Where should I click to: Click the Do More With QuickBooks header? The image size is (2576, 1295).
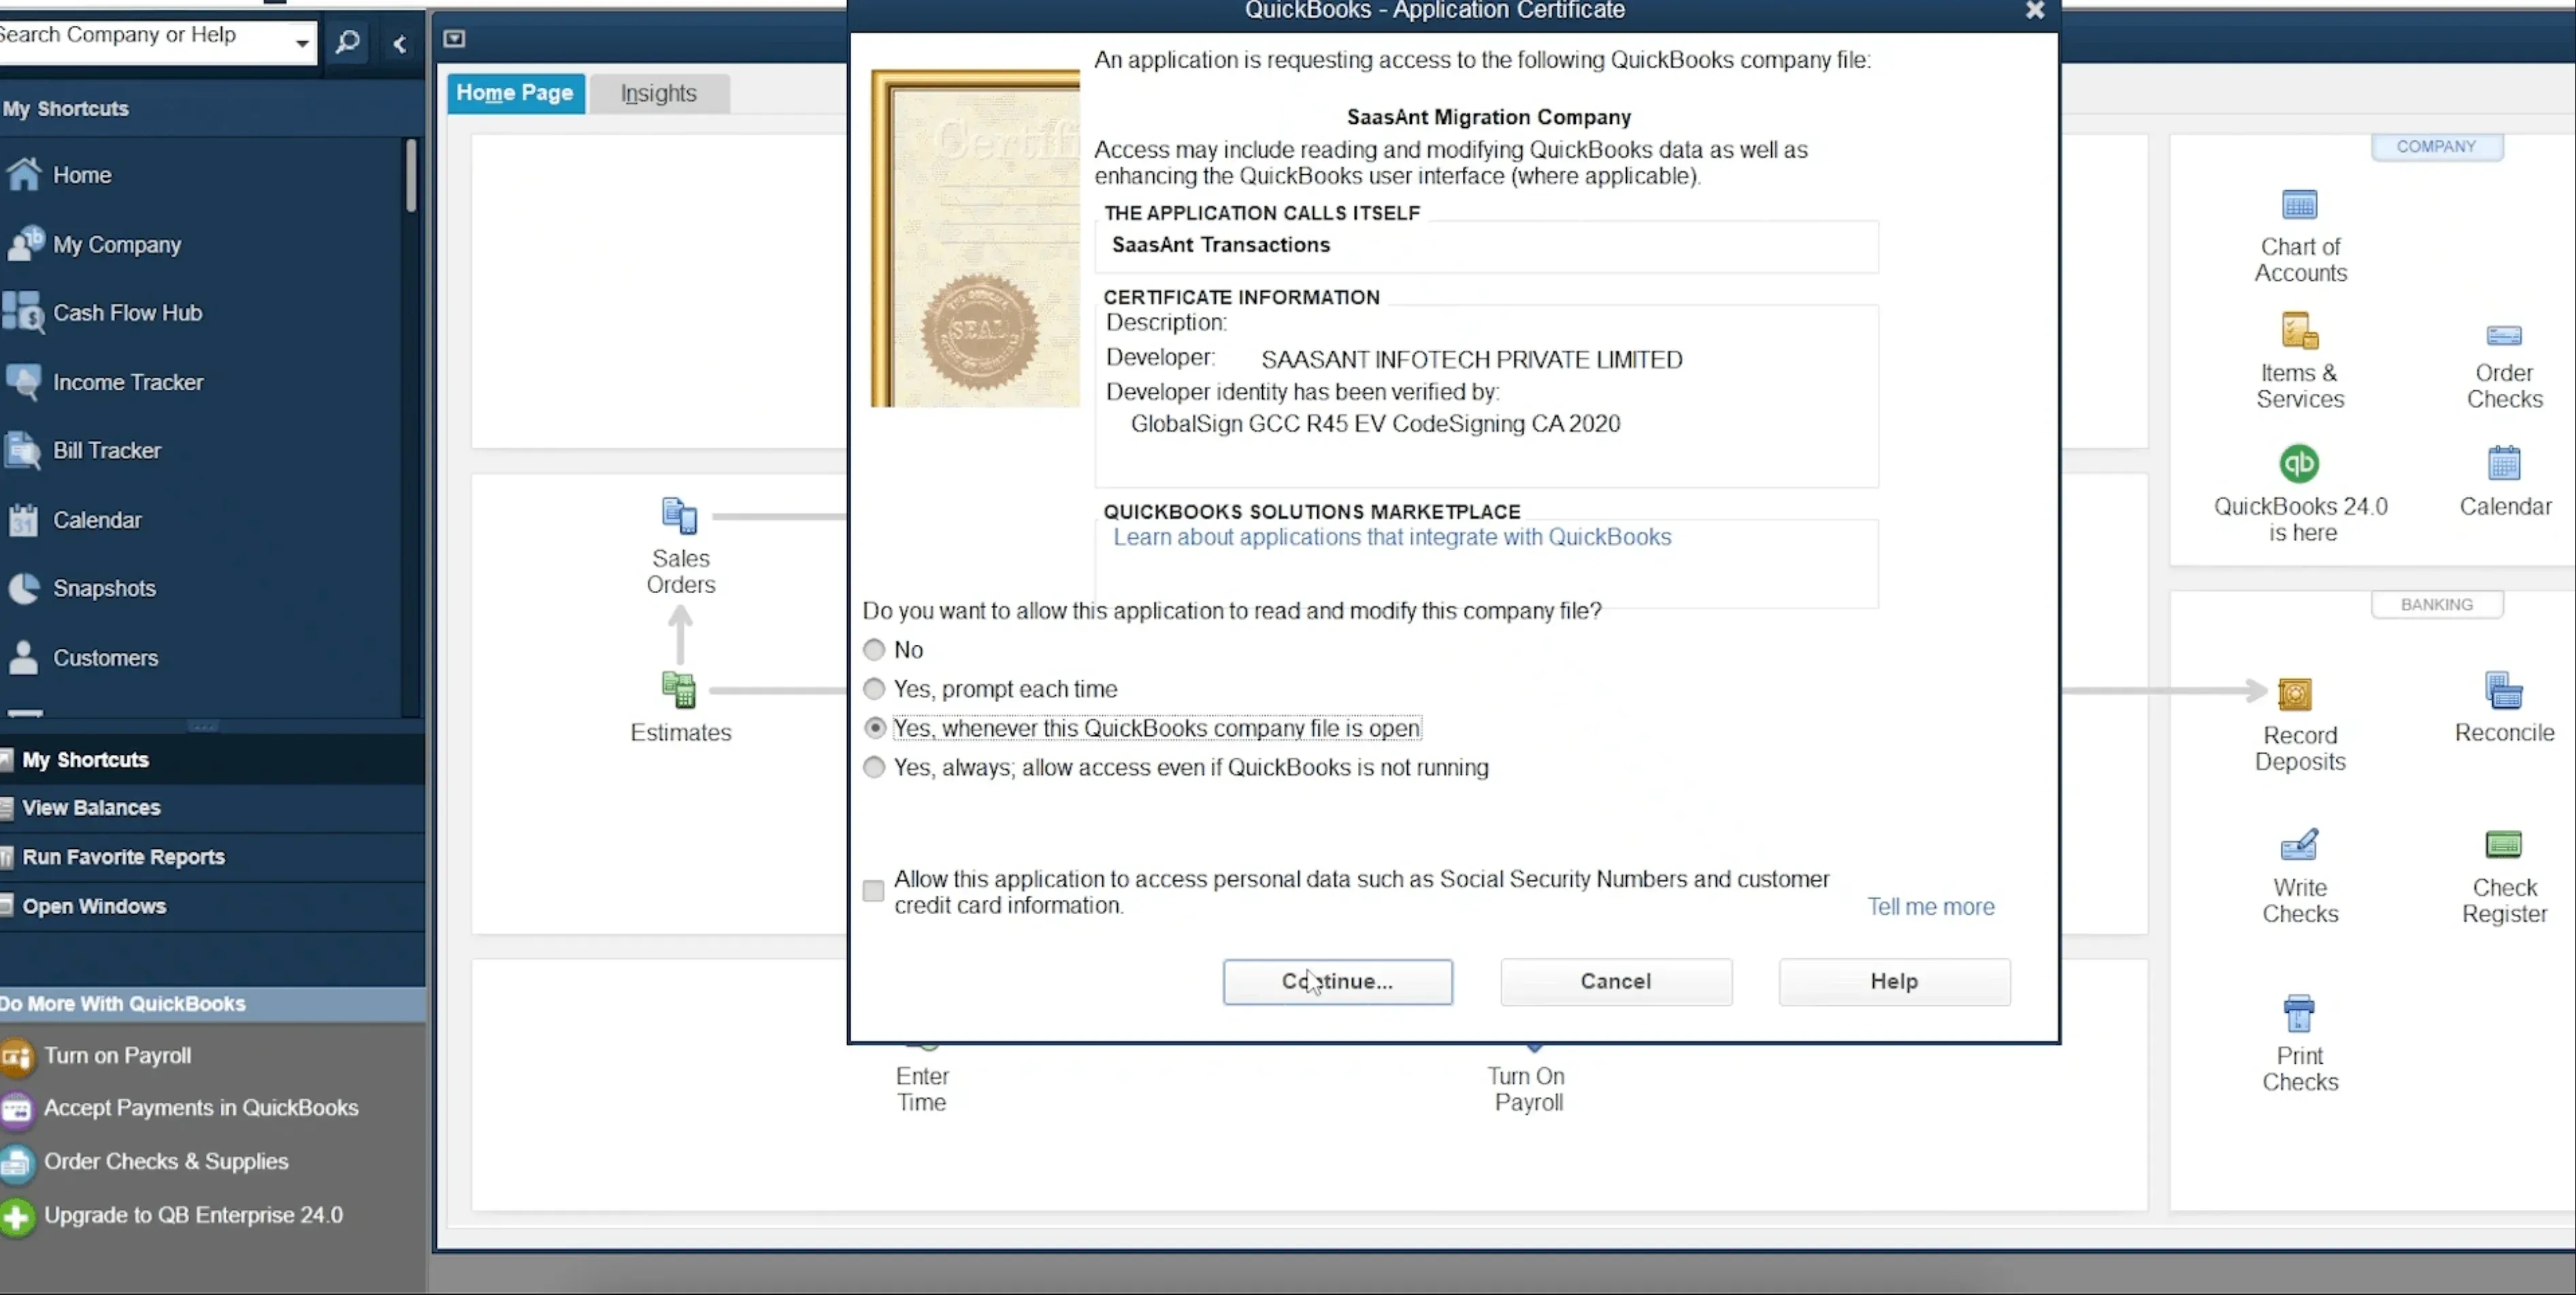(211, 1004)
